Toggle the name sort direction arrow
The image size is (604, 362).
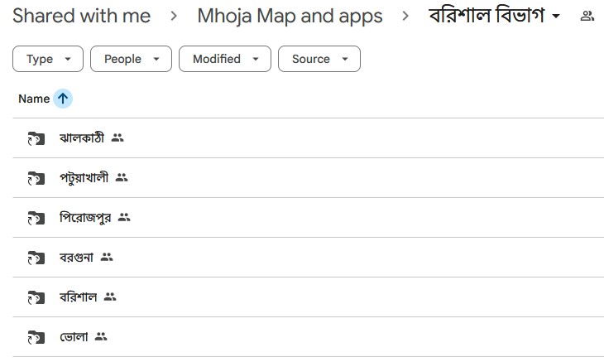(x=63, y=99)
